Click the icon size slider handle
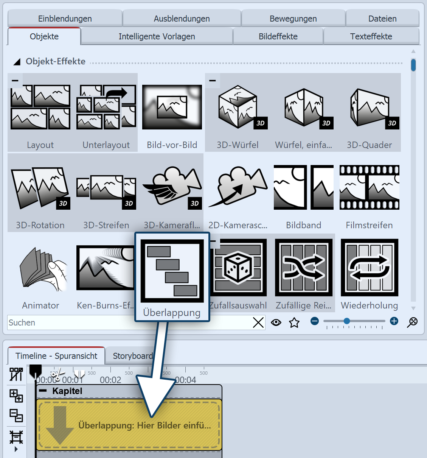 coord(346,321)
